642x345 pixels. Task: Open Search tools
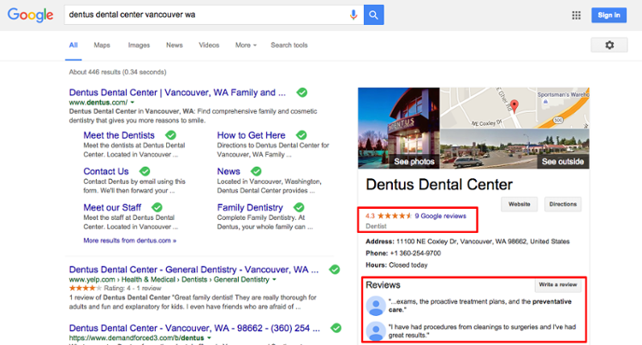[289, 45]
